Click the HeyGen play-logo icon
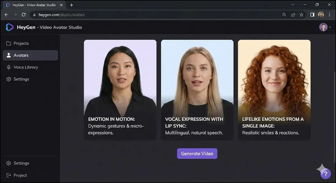This screenshot has width=336, height=183. pos(9,27)
